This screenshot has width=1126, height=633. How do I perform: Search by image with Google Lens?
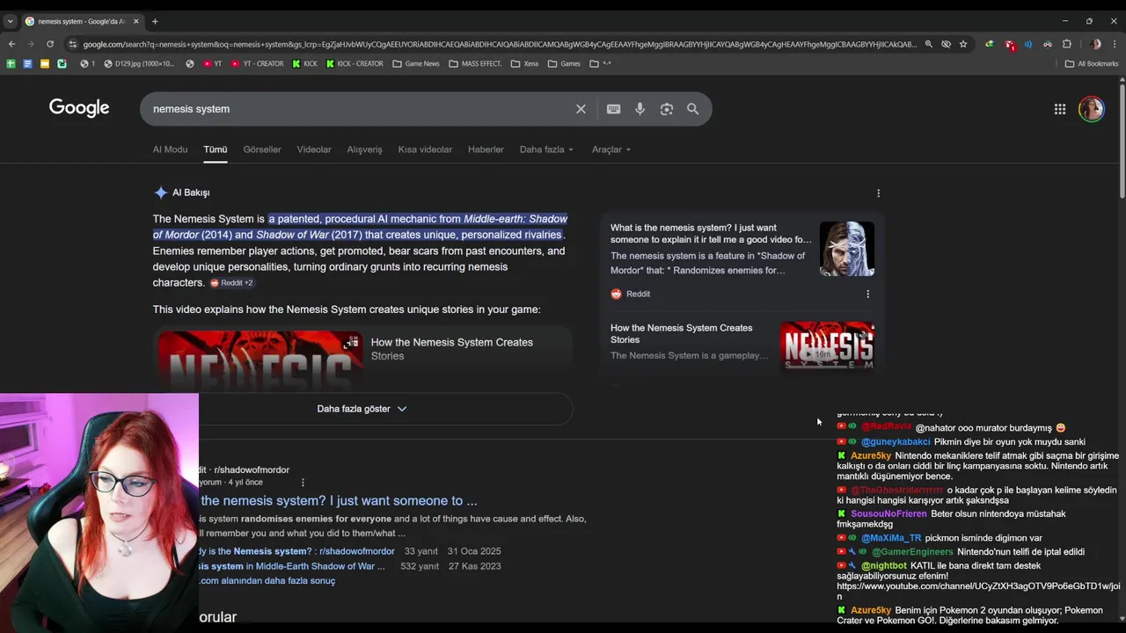coord(667,109)
